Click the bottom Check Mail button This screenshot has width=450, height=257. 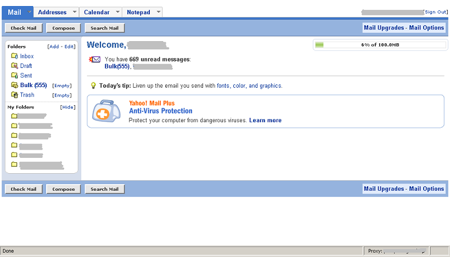click(24, 189)
